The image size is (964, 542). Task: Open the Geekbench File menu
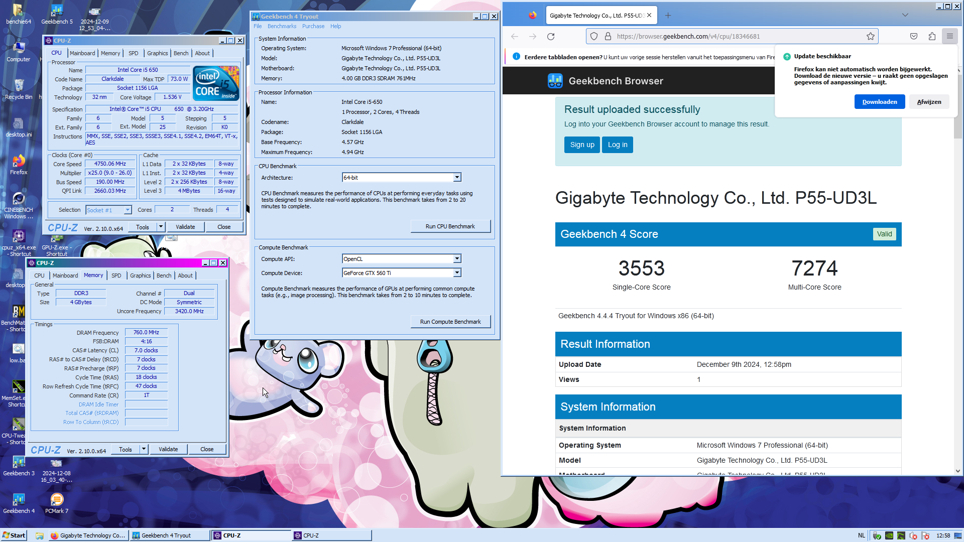point(258,26)
